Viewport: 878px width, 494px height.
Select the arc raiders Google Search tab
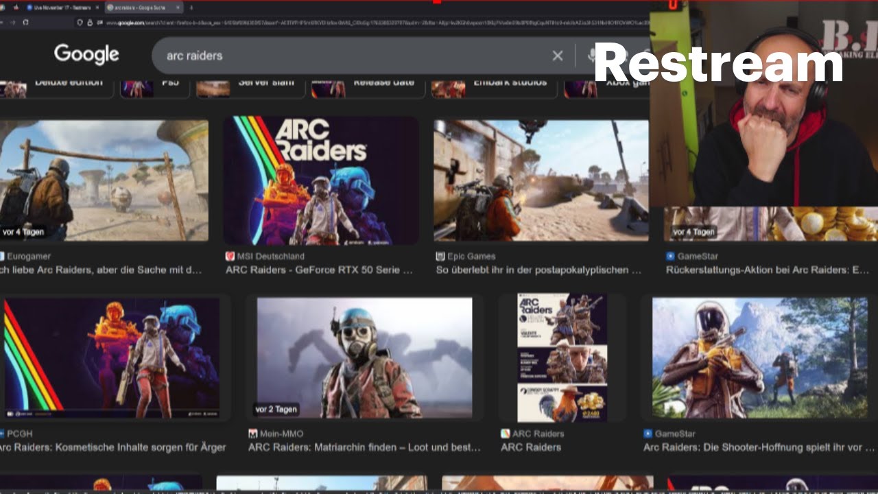[145, 8]
